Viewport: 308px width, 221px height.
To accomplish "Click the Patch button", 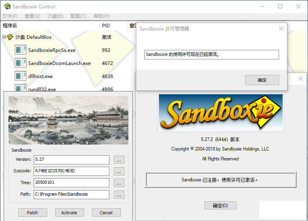I will [33, 213].
